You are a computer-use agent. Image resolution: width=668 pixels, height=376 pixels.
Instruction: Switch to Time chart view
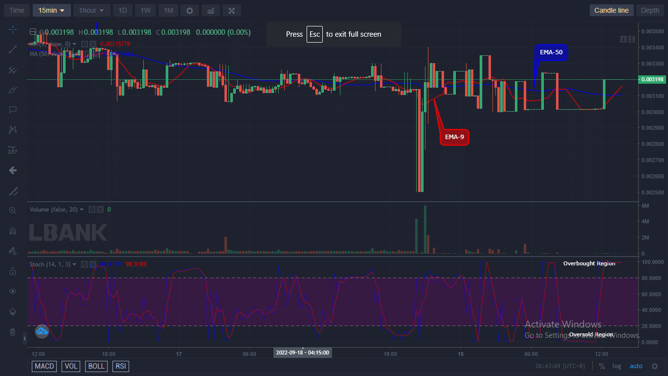(x=17, y=10)
